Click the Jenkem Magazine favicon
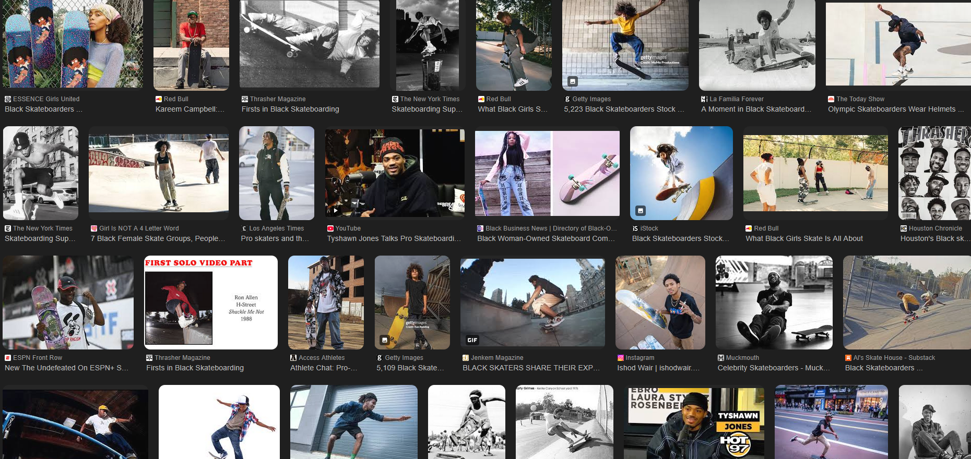 pyautogui.click(x=466, y=358)
